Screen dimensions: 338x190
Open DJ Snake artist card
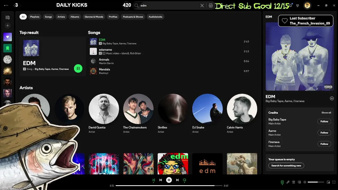(x=207, y=113)
